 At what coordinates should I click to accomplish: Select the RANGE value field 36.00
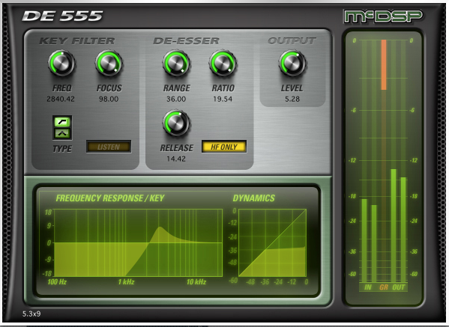click(x=176, y=99)
